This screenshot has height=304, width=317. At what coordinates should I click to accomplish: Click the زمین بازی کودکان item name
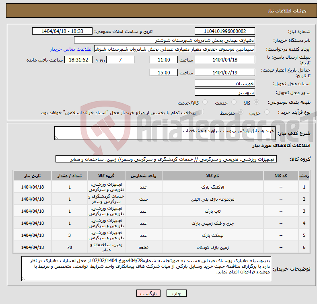[212, 247]
